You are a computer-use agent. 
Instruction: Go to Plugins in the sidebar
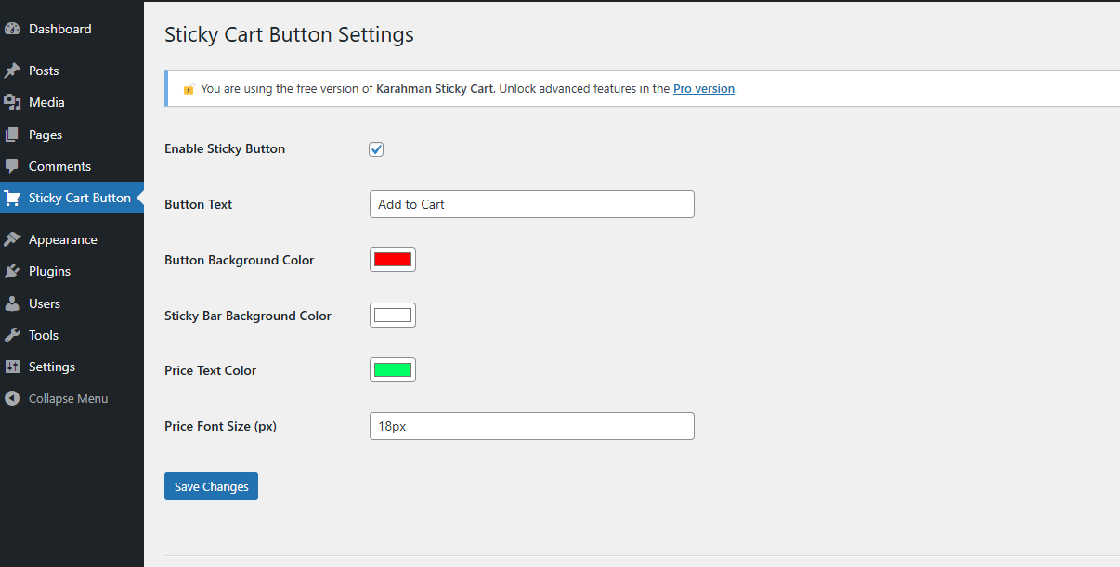click(72, 271)
